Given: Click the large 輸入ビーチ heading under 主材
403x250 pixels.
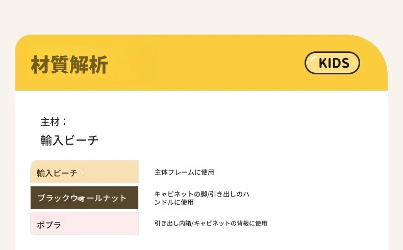Looking at the screenshot, I should point(69,140).
